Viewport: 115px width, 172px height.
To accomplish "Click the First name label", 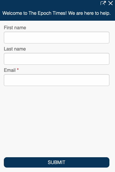I will (x=15, y=28).
